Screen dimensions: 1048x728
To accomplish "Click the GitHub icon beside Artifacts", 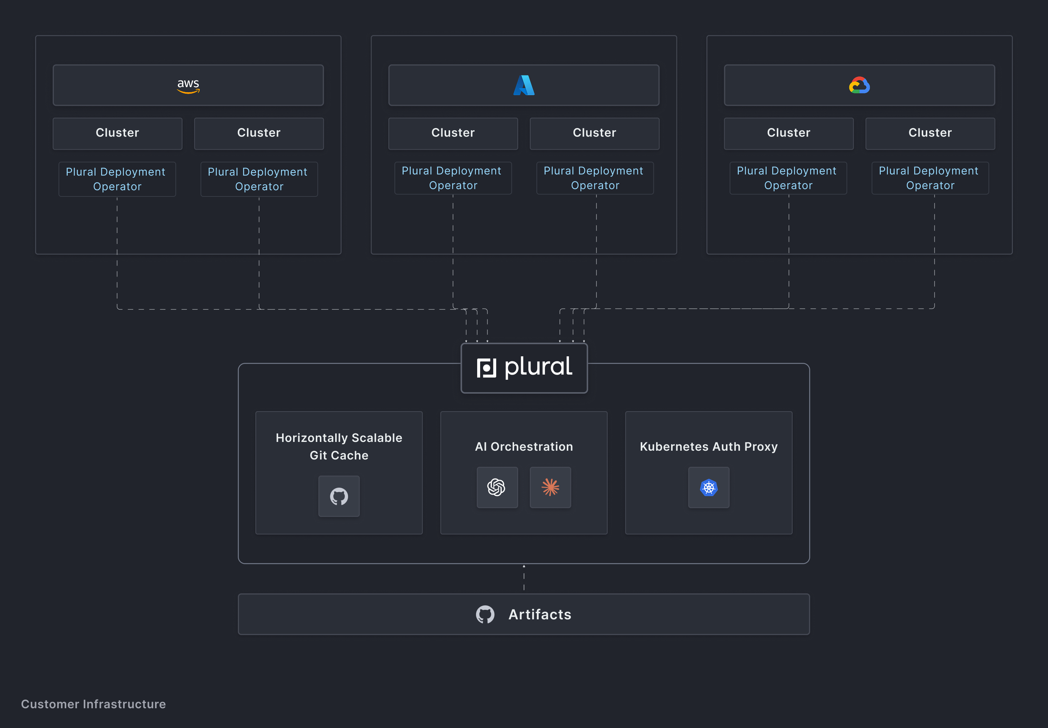I will point(485,615).
